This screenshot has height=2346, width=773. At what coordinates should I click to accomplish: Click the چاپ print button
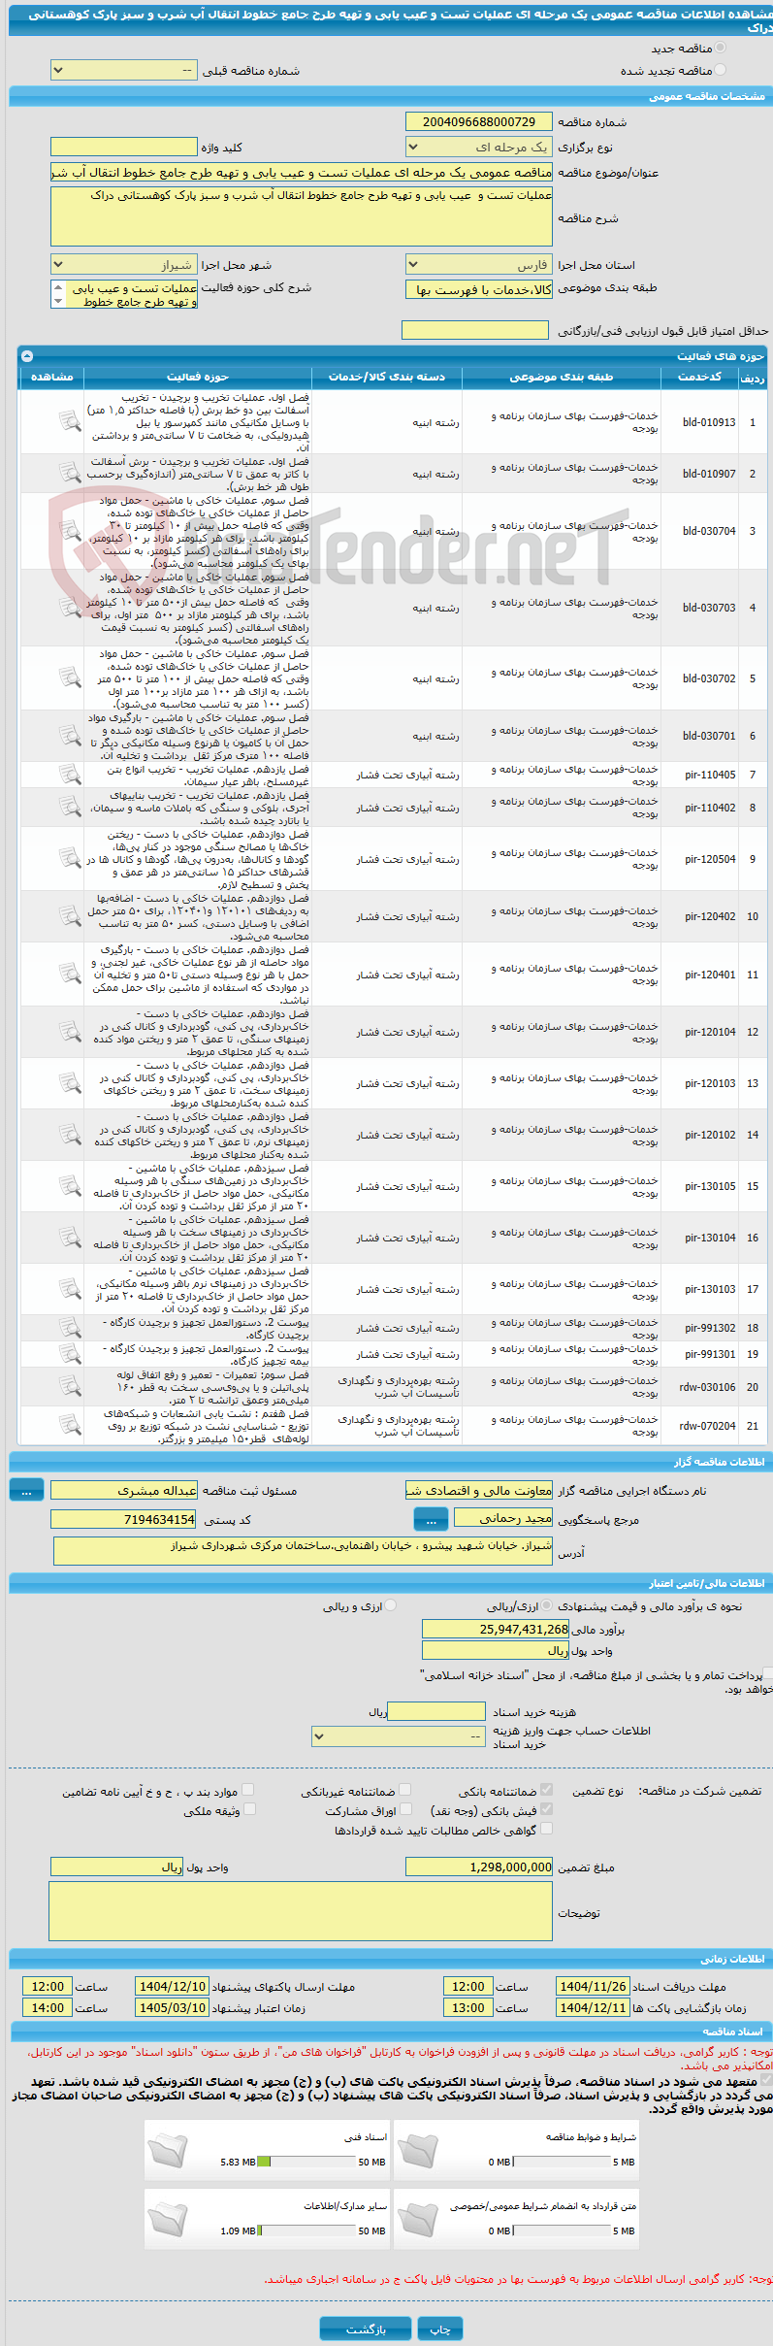point(440,2329)
